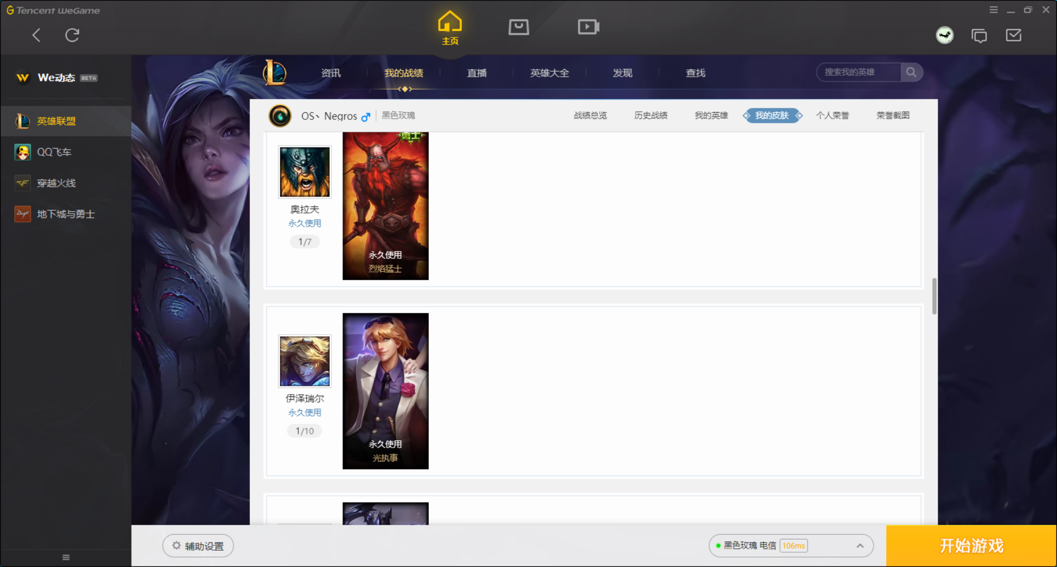Click the search magnifier button
The width and height of the screenshot is (1057, 567).
click(912, 72)
